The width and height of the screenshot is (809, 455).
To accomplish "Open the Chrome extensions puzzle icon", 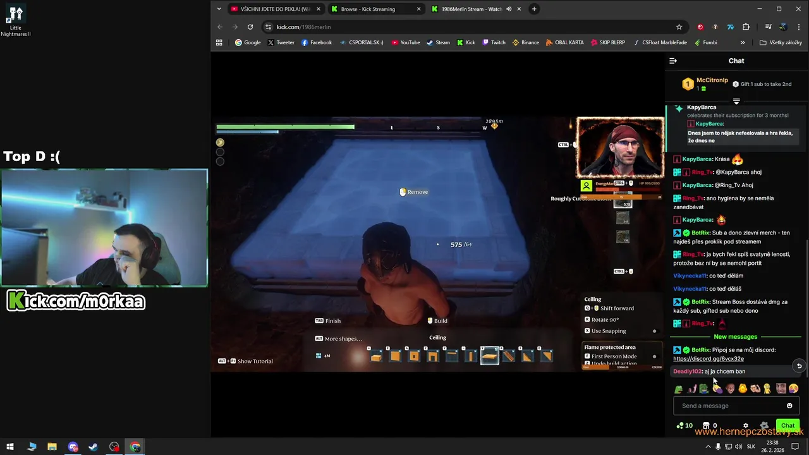I will point(746,27).
